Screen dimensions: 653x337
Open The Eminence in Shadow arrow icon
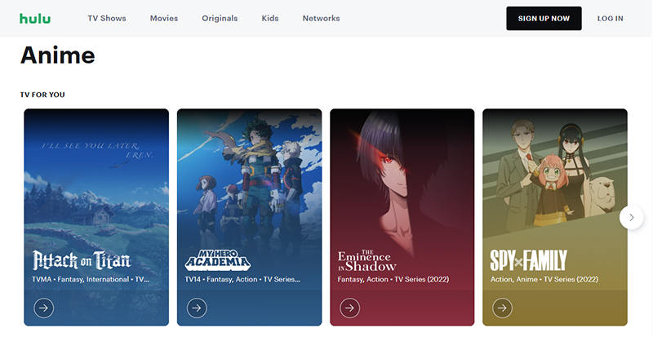pyautogui.click(x=350, y=308)
